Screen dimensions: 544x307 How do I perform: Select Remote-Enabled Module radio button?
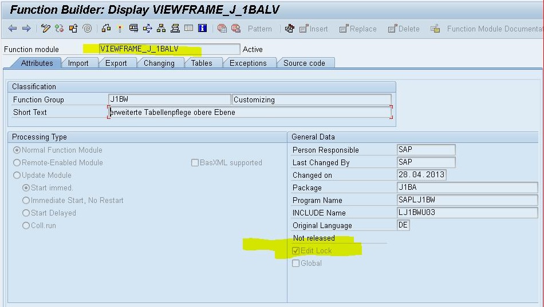[17, 162]
